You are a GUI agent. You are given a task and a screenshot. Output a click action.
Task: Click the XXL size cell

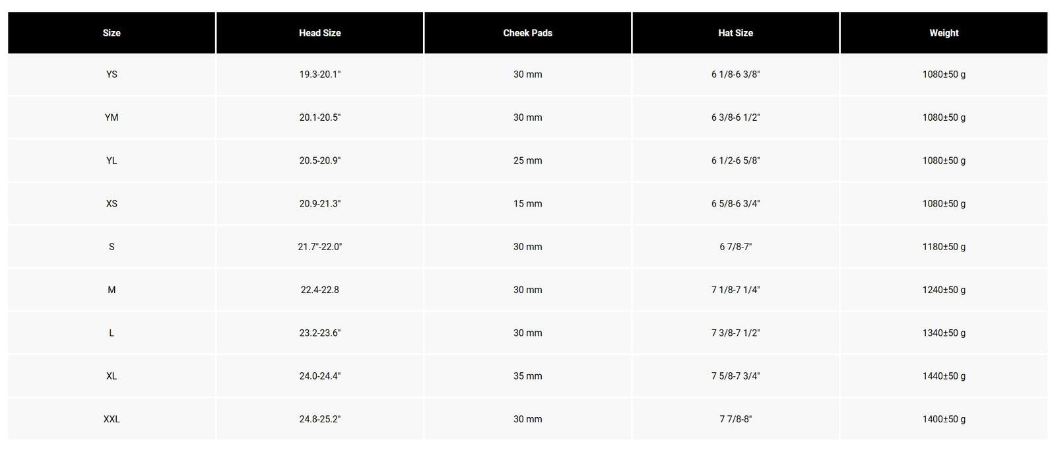tap(112, 419)
